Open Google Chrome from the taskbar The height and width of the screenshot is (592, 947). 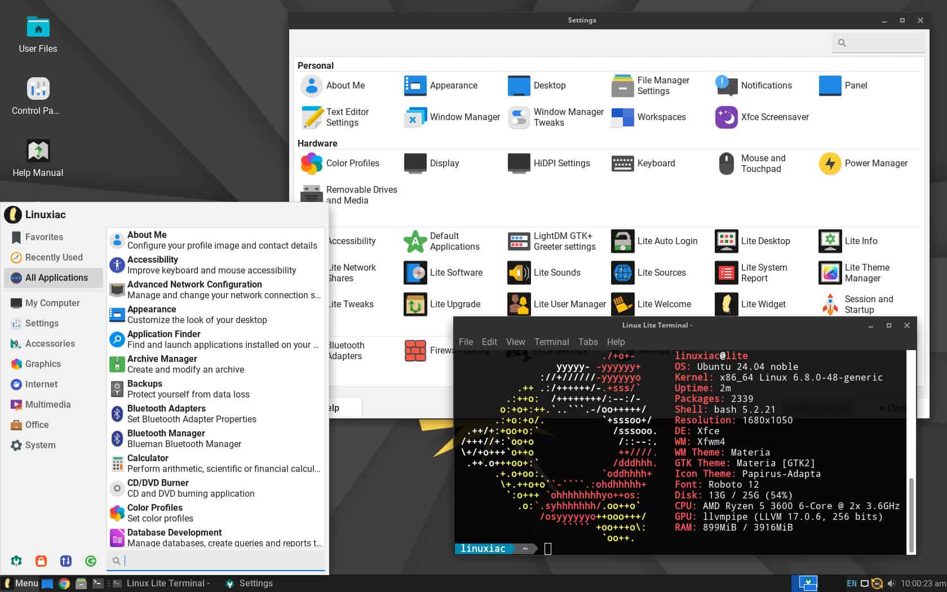coord(64,583)
